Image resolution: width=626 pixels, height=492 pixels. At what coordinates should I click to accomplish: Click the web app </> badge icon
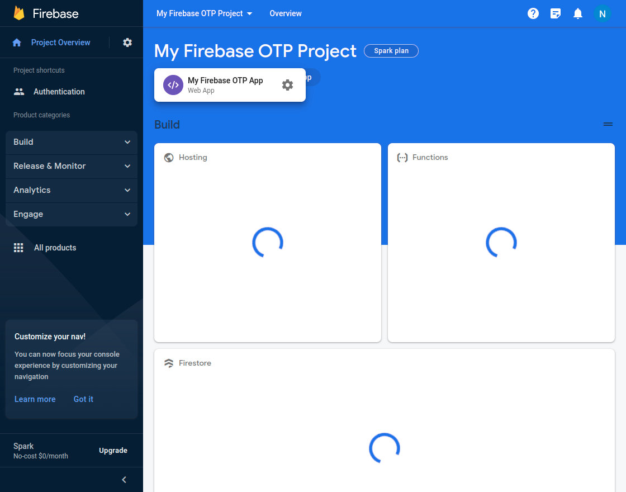173,84
